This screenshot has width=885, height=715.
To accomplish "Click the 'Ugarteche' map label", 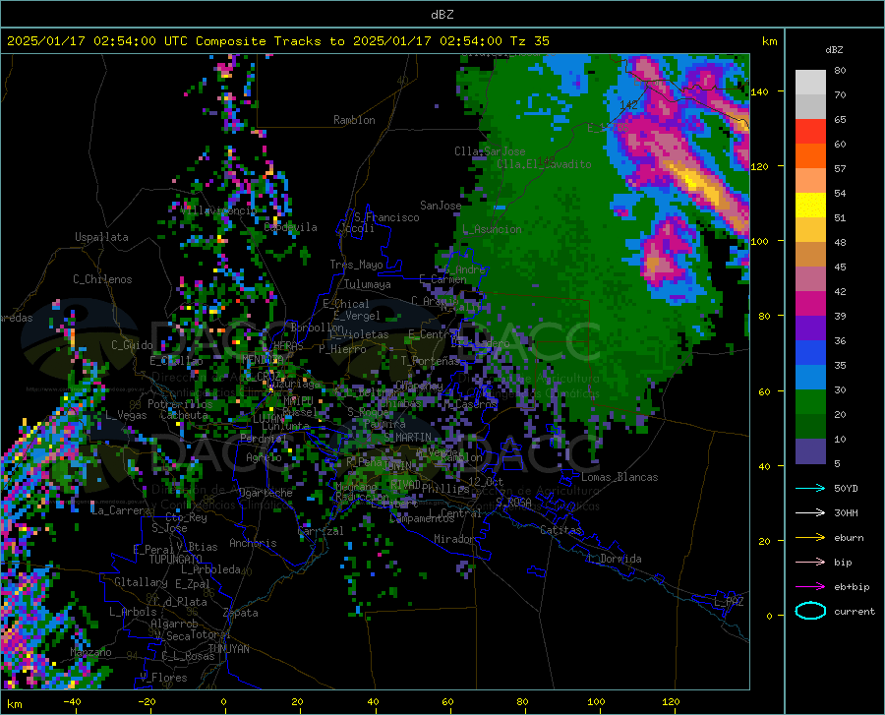I will click(265, 493).
